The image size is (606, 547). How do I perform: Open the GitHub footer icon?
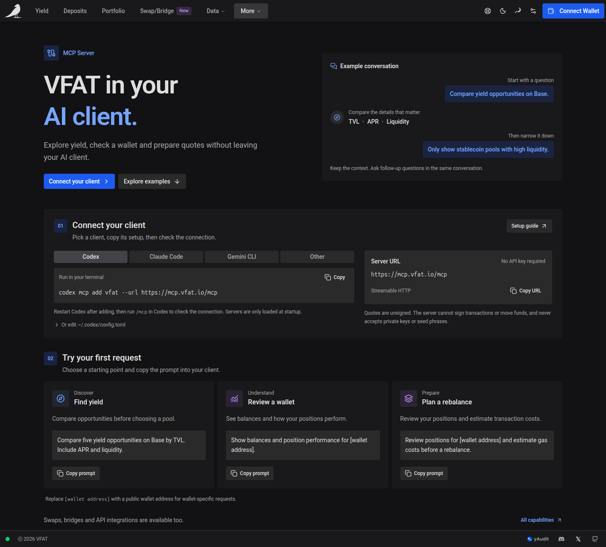(x=595, y=539)
